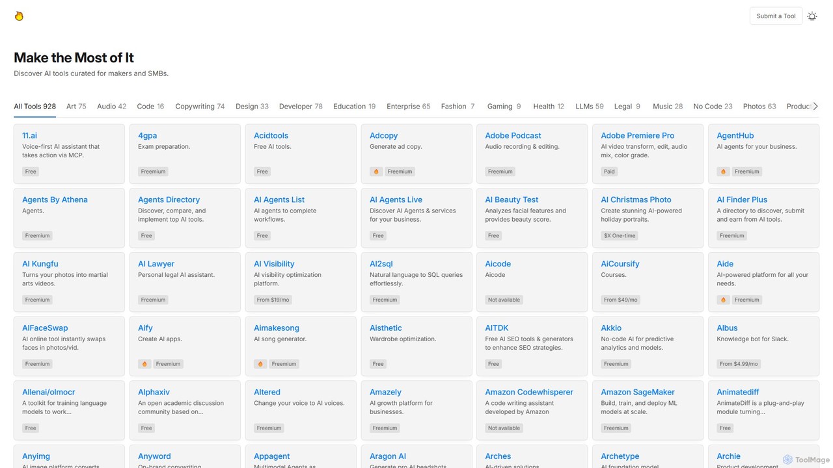Click "Not available" badge on Aicode card
Viewport: 833px width, 468px height.
click(504, 300)
